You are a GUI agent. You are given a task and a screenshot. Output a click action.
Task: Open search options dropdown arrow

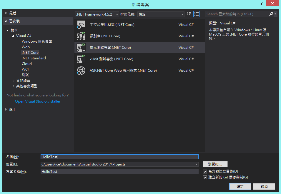275,14
